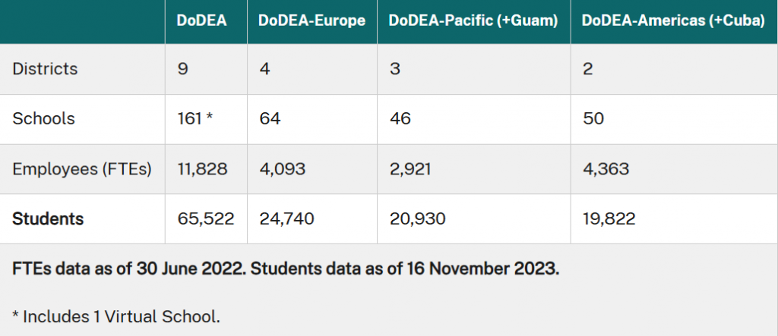This screenshot has height=336, width=778.
Task: Select the DoDEA-Pacific (+Guam) column header
Action: click(473, 21)
